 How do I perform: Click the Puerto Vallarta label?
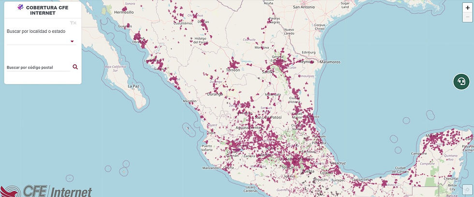207,148
